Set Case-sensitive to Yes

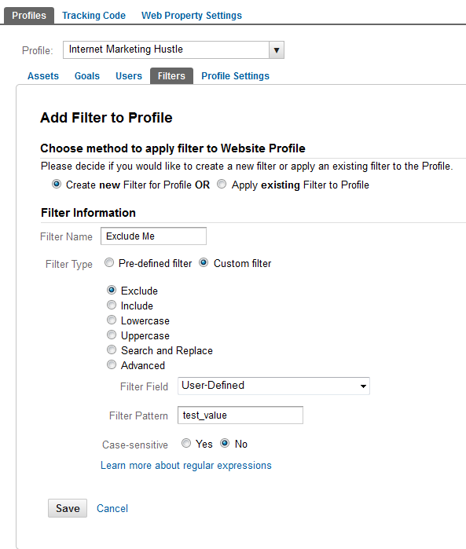(x=186, y=443)
